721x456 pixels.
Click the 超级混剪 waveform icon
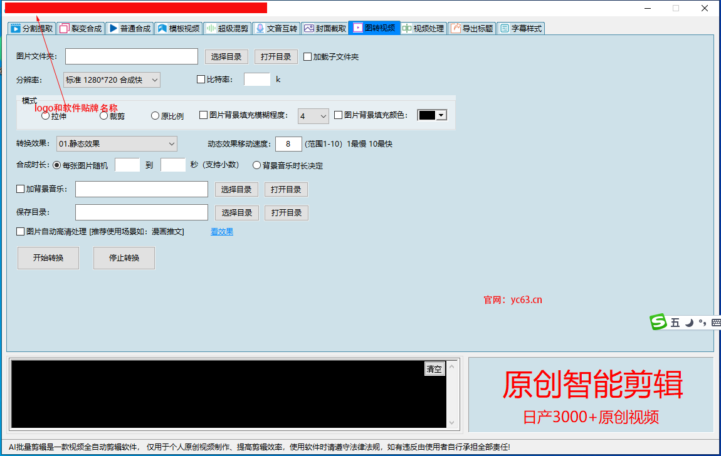211,28
